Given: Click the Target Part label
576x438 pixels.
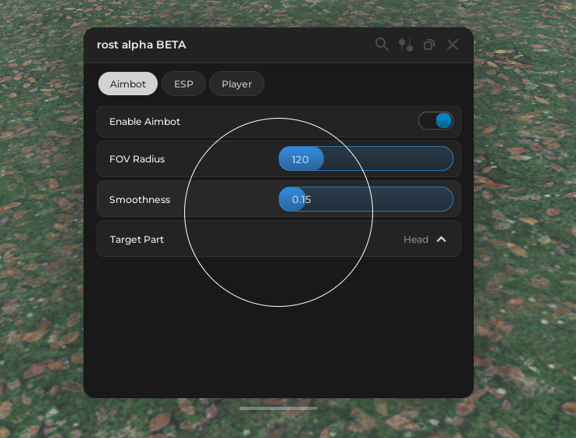Looking at the screenshot, I should [137, 240].
